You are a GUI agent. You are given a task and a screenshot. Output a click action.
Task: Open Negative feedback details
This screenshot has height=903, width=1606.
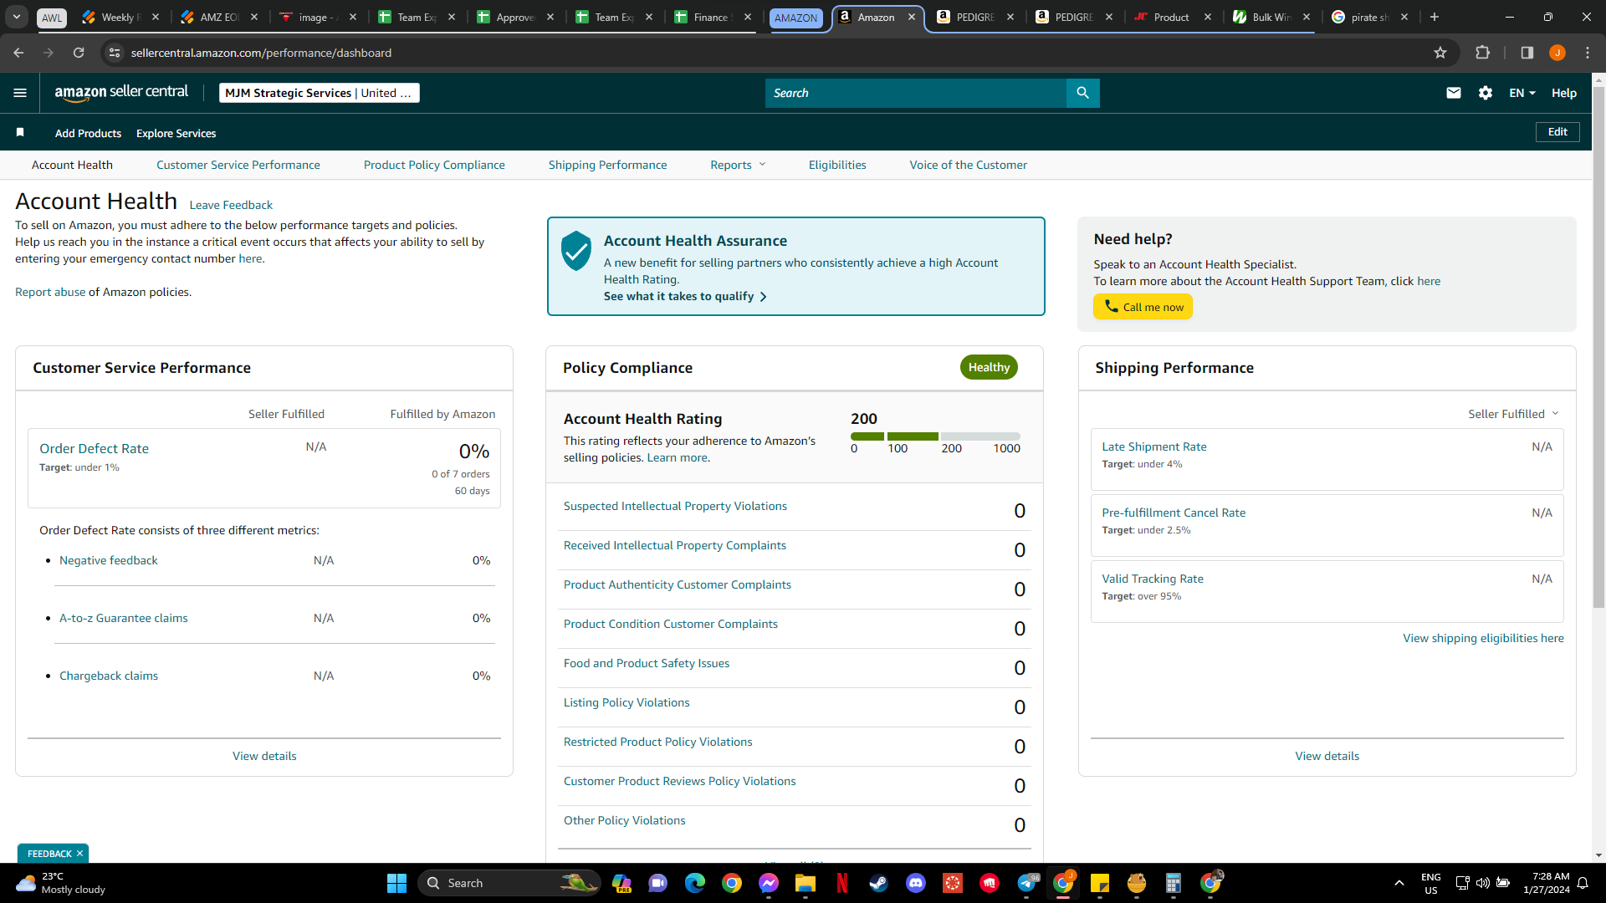109,560
